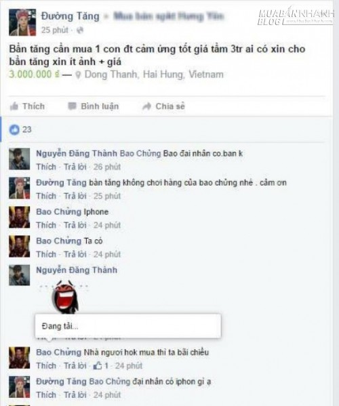Open Đường Tăng's profile name in the post header
Screen dimensions: 339x406
(71, 16)
